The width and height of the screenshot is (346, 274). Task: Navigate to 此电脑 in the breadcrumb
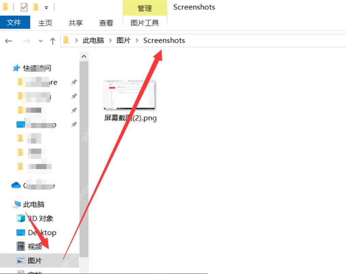point(93,40)
